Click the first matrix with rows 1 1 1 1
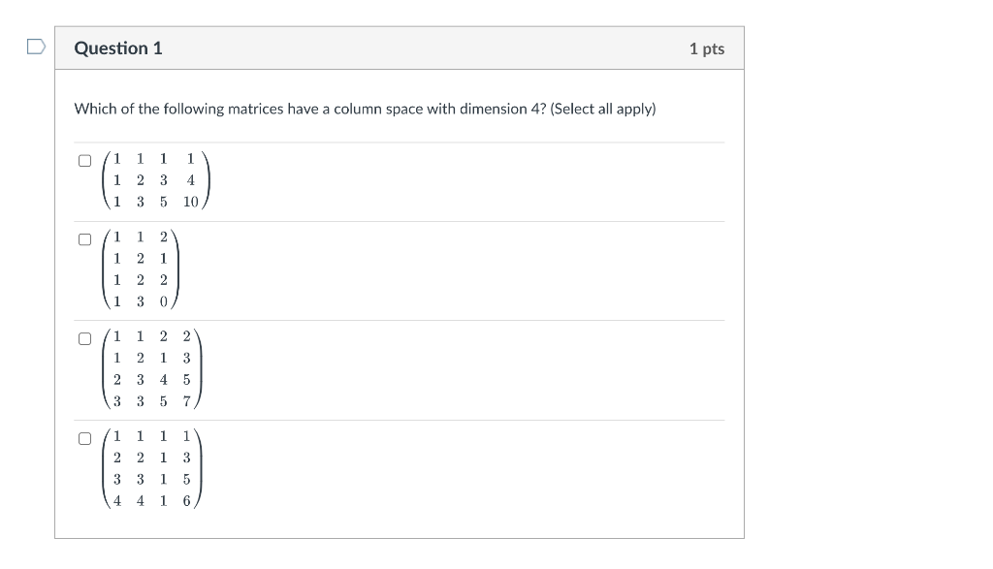 tap(153, 180)
